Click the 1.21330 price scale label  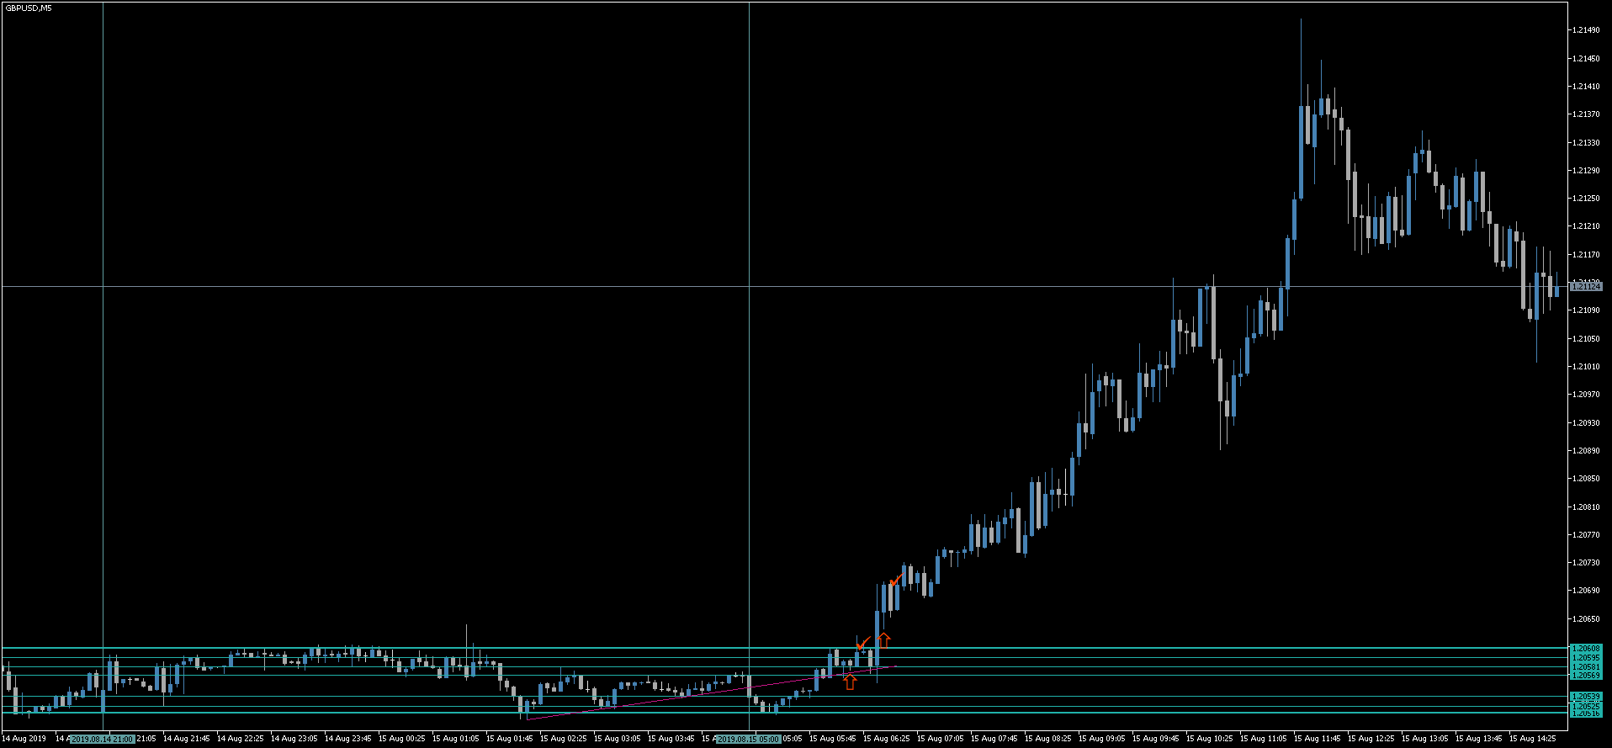click(x=1585, y=143)
